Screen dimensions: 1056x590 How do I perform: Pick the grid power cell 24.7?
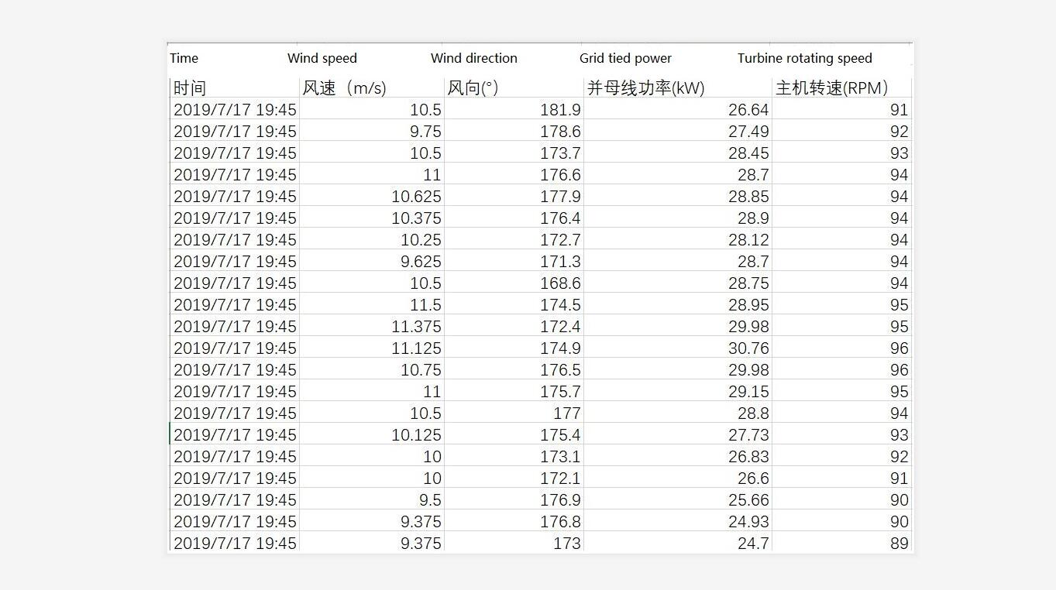click(x=677, y=543)
